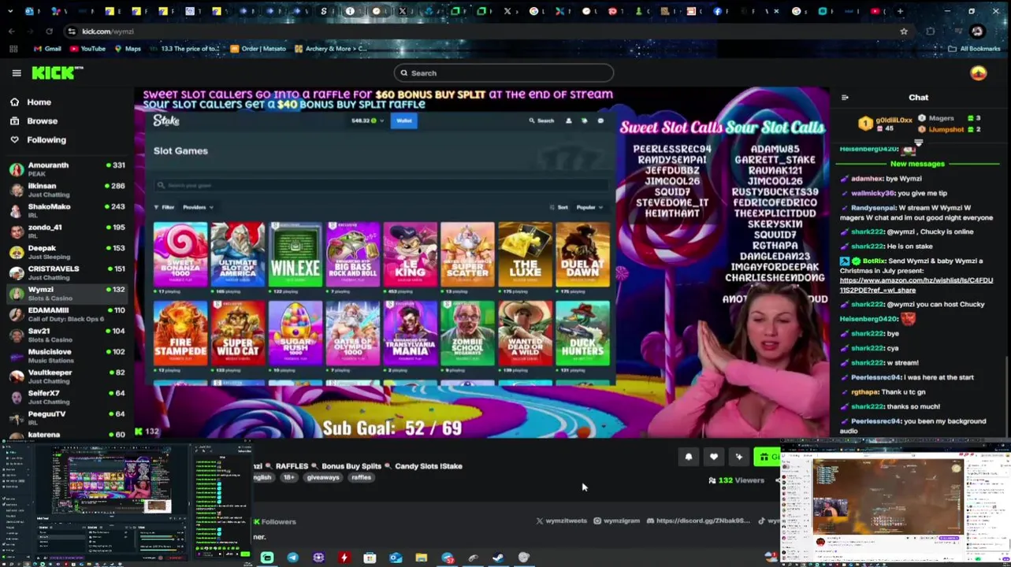Open the user avatar menu top right

[x=978, y=73]
